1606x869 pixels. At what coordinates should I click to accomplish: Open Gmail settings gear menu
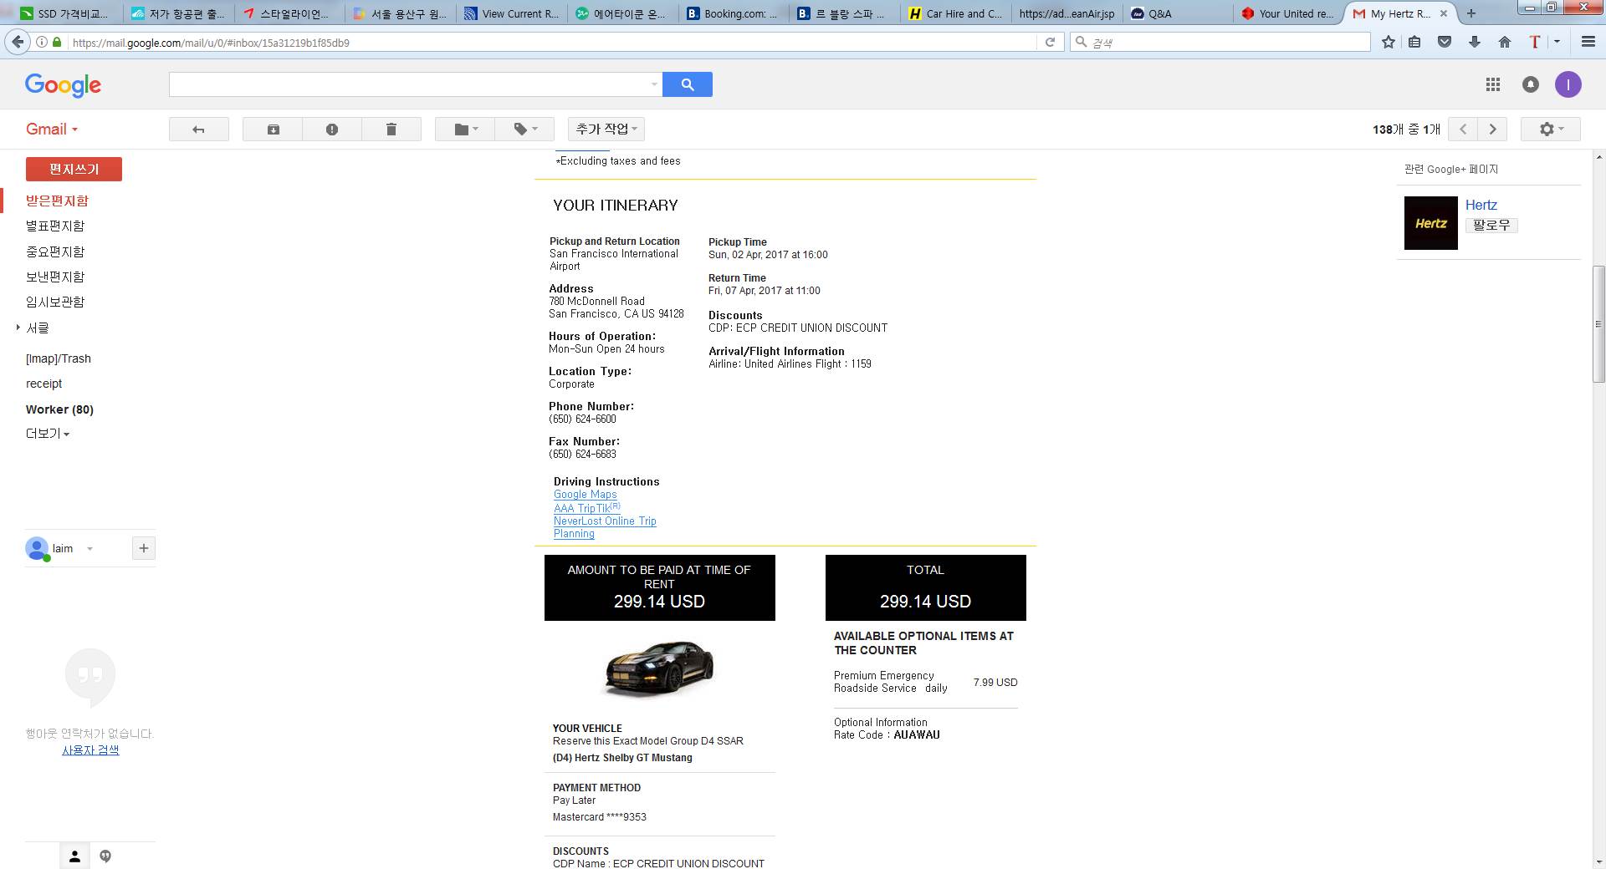pos(1552,130)
